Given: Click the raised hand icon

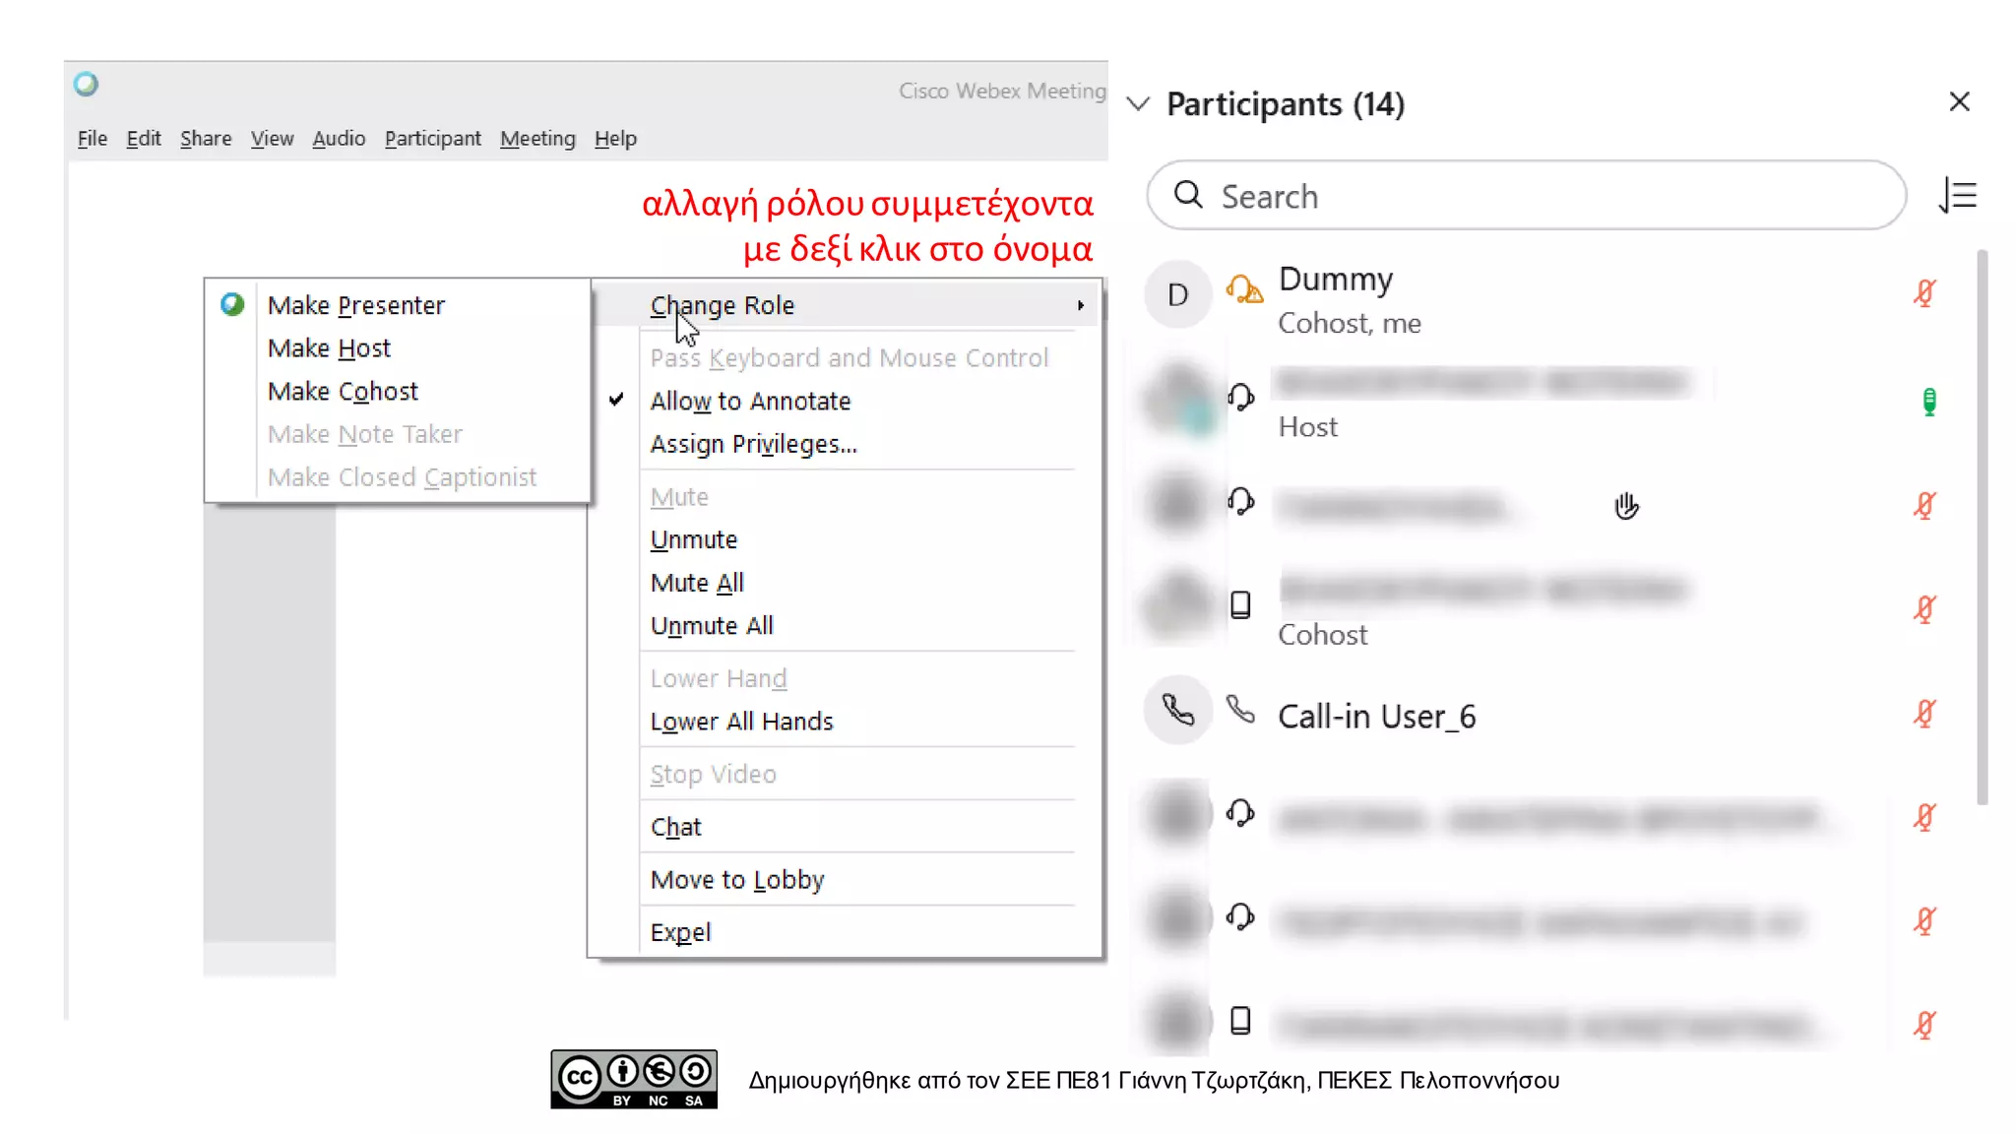Looking at the screenshot, I should point(1626,506).
